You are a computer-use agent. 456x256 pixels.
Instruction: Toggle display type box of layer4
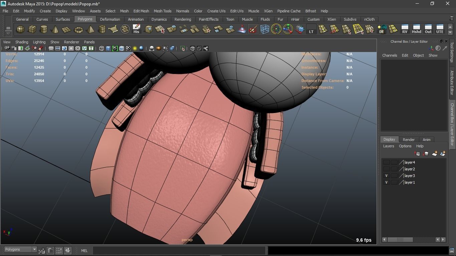click(x=394, y=162)
